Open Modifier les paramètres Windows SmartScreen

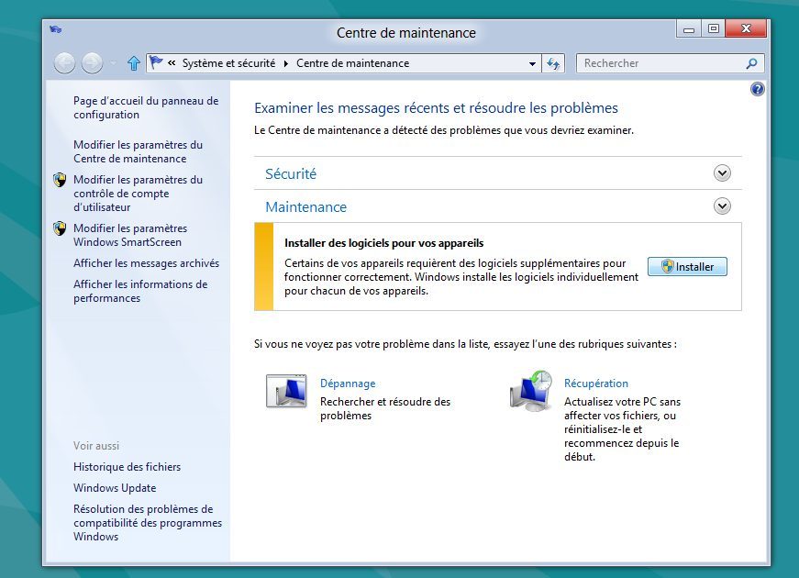(130, 235)
